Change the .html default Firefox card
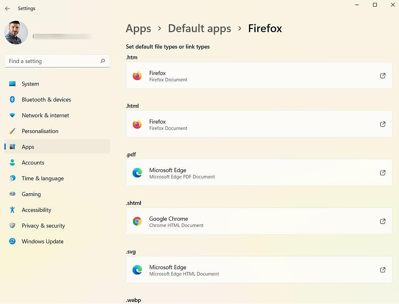This screenshot has height=304, width=399. [x=259, y=124]
